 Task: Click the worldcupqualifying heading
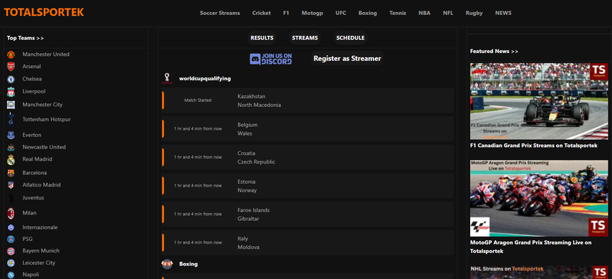click(x=205, y=79)
